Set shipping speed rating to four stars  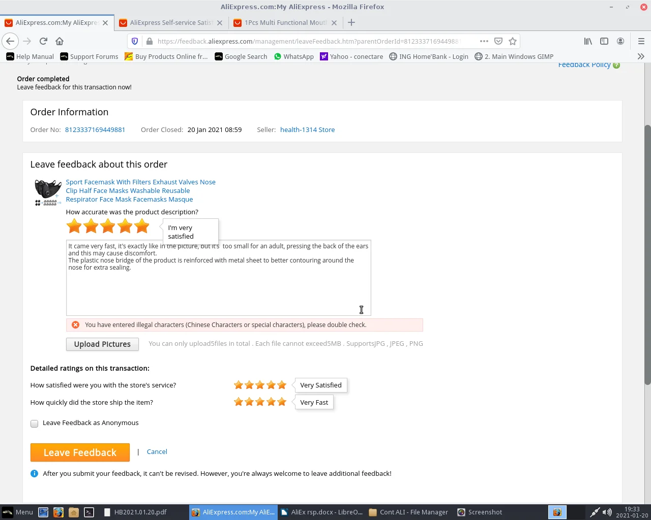click(271, 402)
